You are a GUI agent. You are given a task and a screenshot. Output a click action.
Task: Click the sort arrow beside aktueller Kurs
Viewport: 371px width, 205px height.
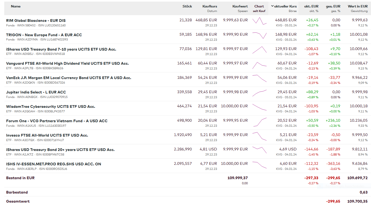point(272,6)
